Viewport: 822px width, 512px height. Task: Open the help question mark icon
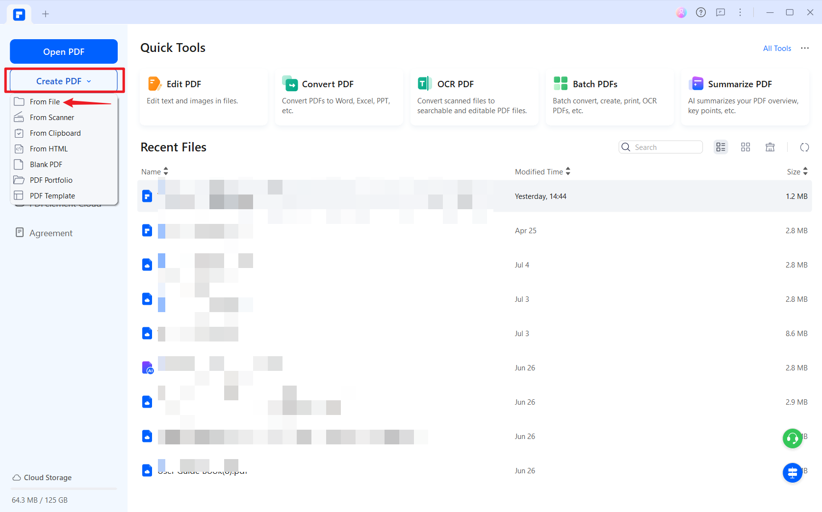click(x=701, y=13)
